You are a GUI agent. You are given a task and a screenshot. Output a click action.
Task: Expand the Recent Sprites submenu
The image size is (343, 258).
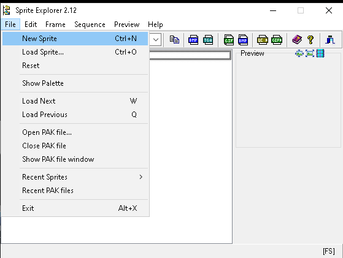pyautogui.click(x=75, y=177)
